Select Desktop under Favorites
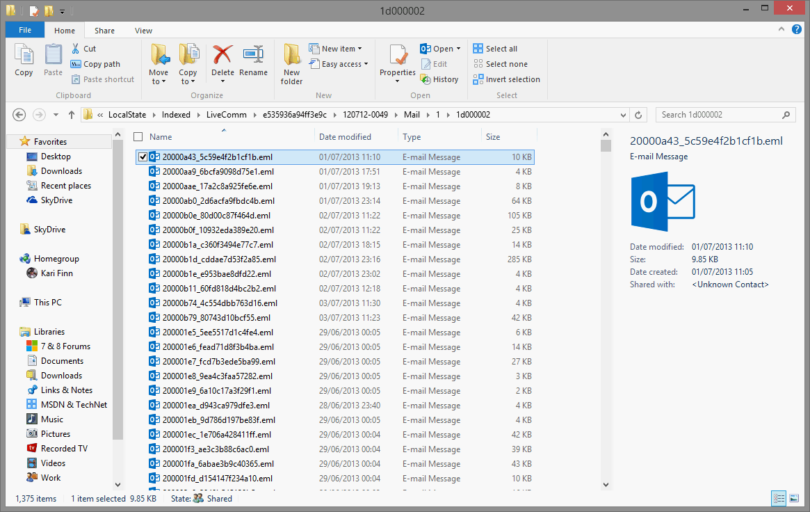 [49, 156]
